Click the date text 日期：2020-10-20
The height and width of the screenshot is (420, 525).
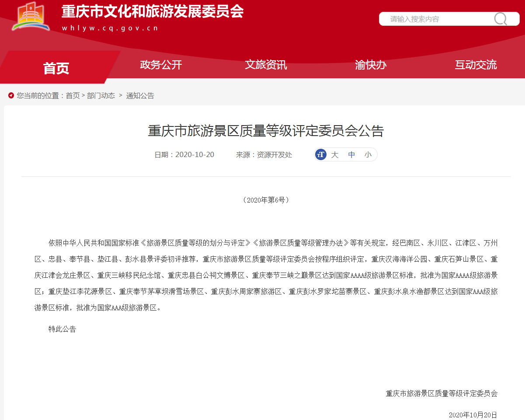click(x=184, y=154)
